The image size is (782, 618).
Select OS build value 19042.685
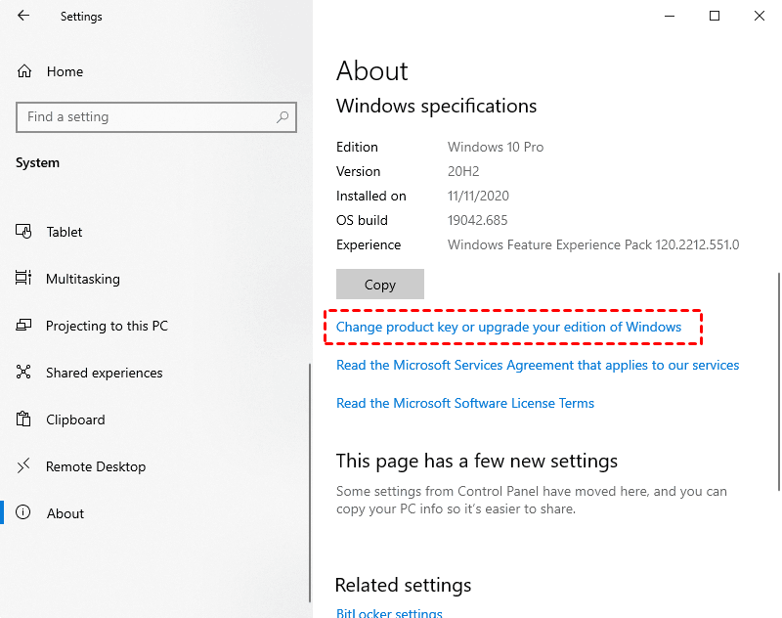[477, 220]
